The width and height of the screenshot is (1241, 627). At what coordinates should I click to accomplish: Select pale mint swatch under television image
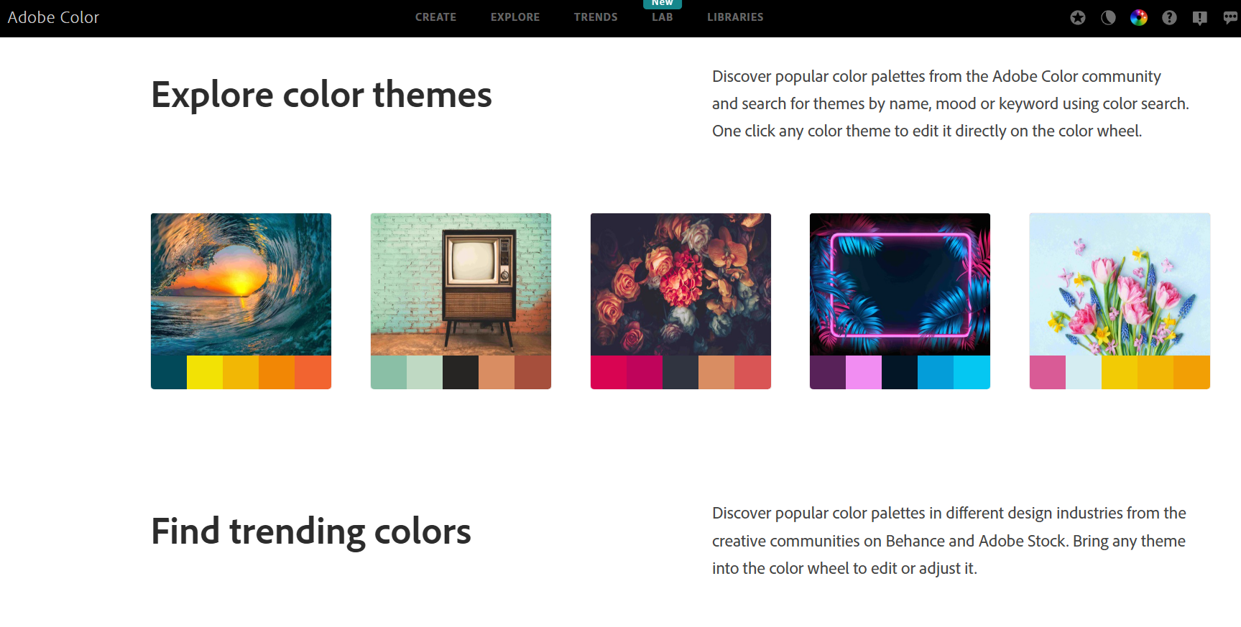click(425, 372)
